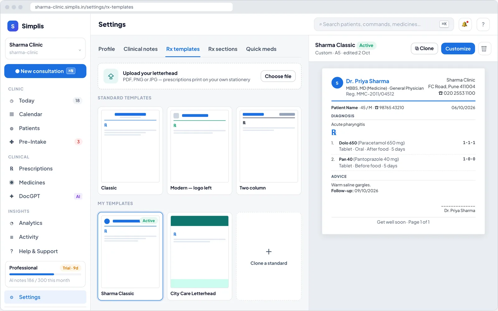Select the Sharma Classic template card
498x311 pixels.
pyautogui.click(x=130, y=256)
